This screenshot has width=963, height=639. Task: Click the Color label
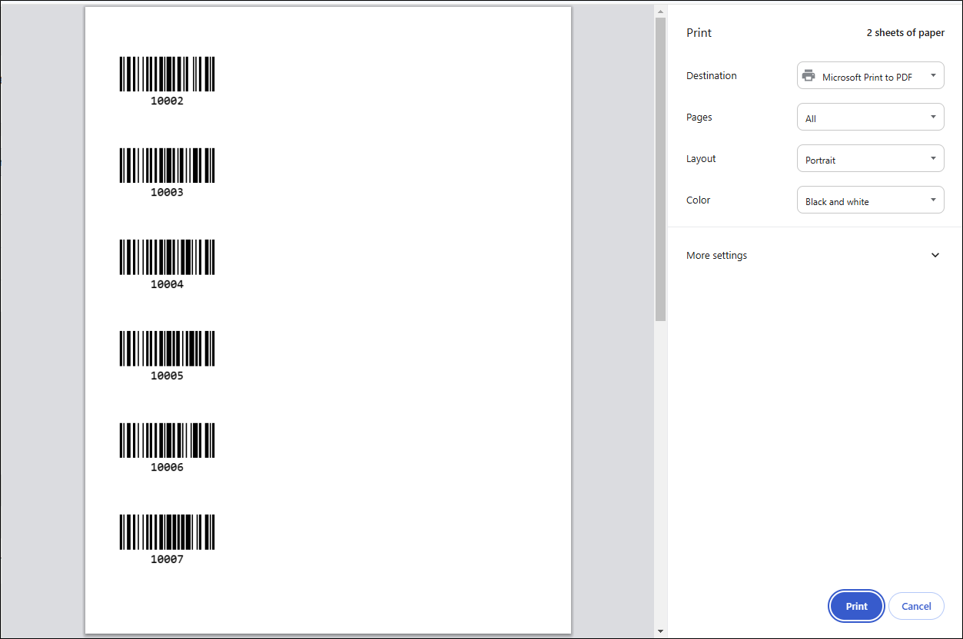tap(699, 200)
